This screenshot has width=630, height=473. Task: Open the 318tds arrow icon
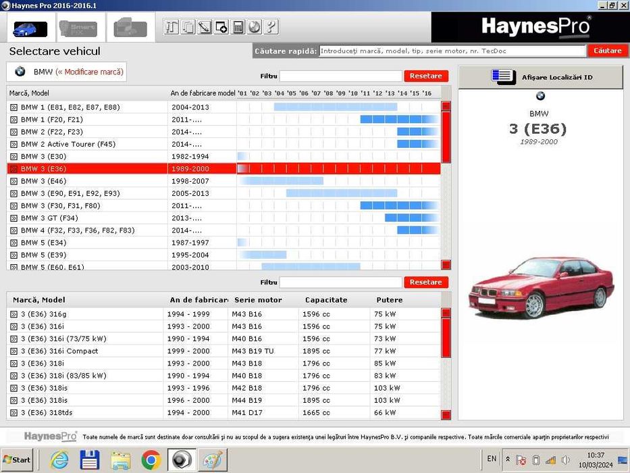[x=14, y=413]
